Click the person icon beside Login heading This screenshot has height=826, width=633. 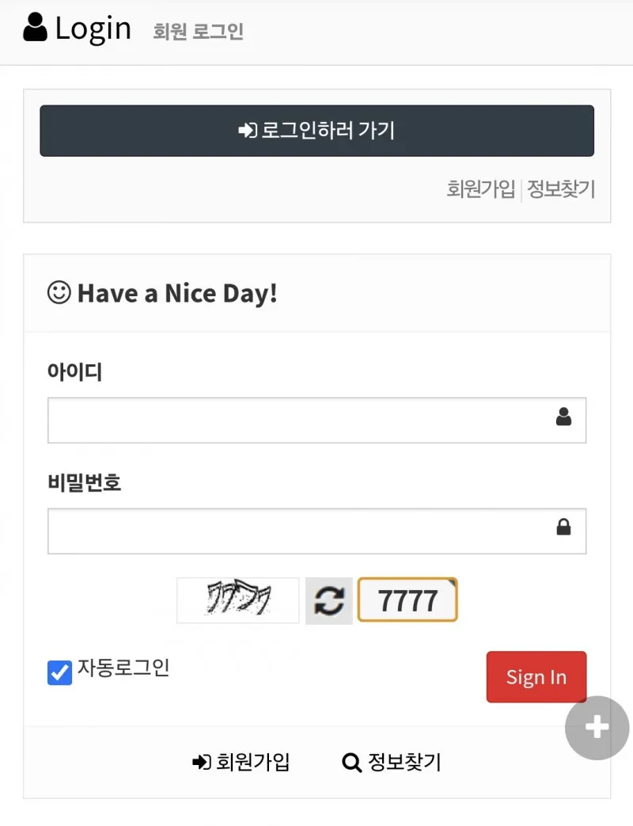tap(36, 28)
